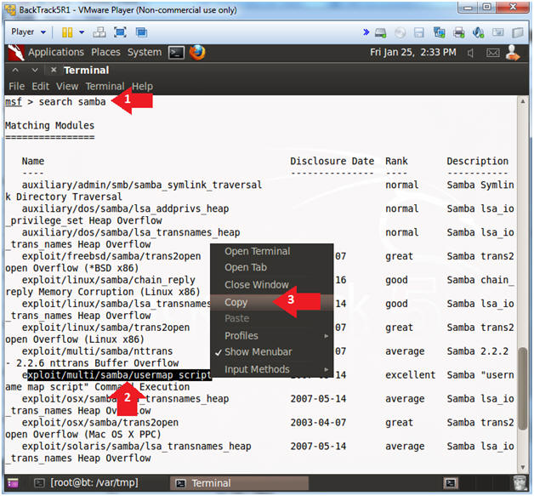Pause the virtual machine with the pause icon
The image size is (534, 496).
(67, 32)
